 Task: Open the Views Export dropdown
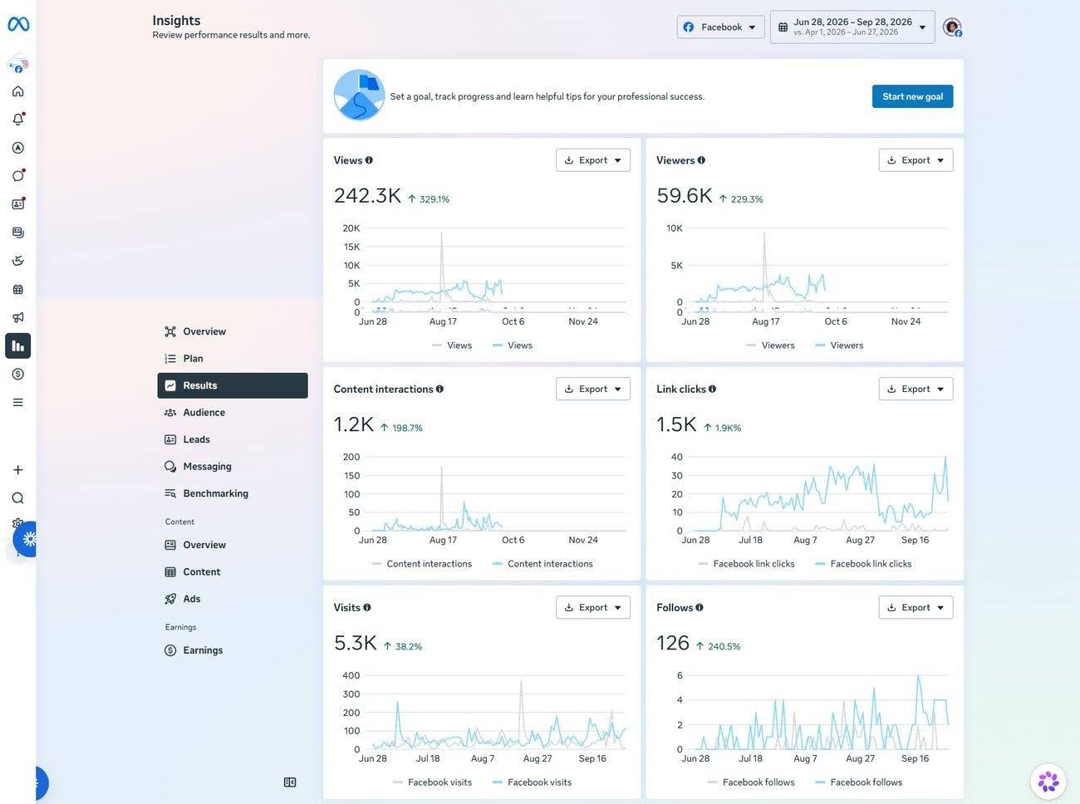[593, 160]
